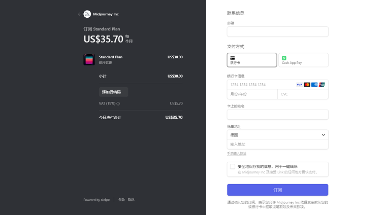Click the subtotal US$30.00 amount

175,76
